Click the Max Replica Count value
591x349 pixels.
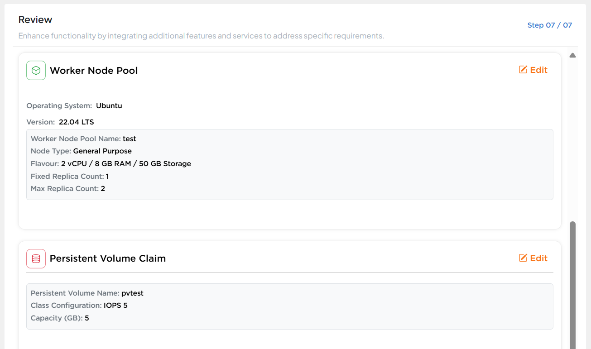[x=103, y=189]
